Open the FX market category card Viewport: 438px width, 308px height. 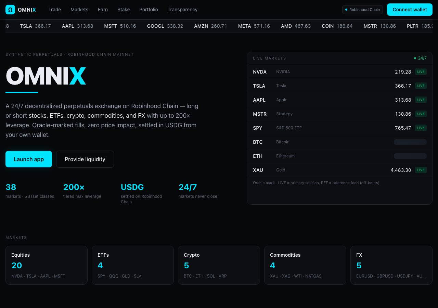point(391,265)
